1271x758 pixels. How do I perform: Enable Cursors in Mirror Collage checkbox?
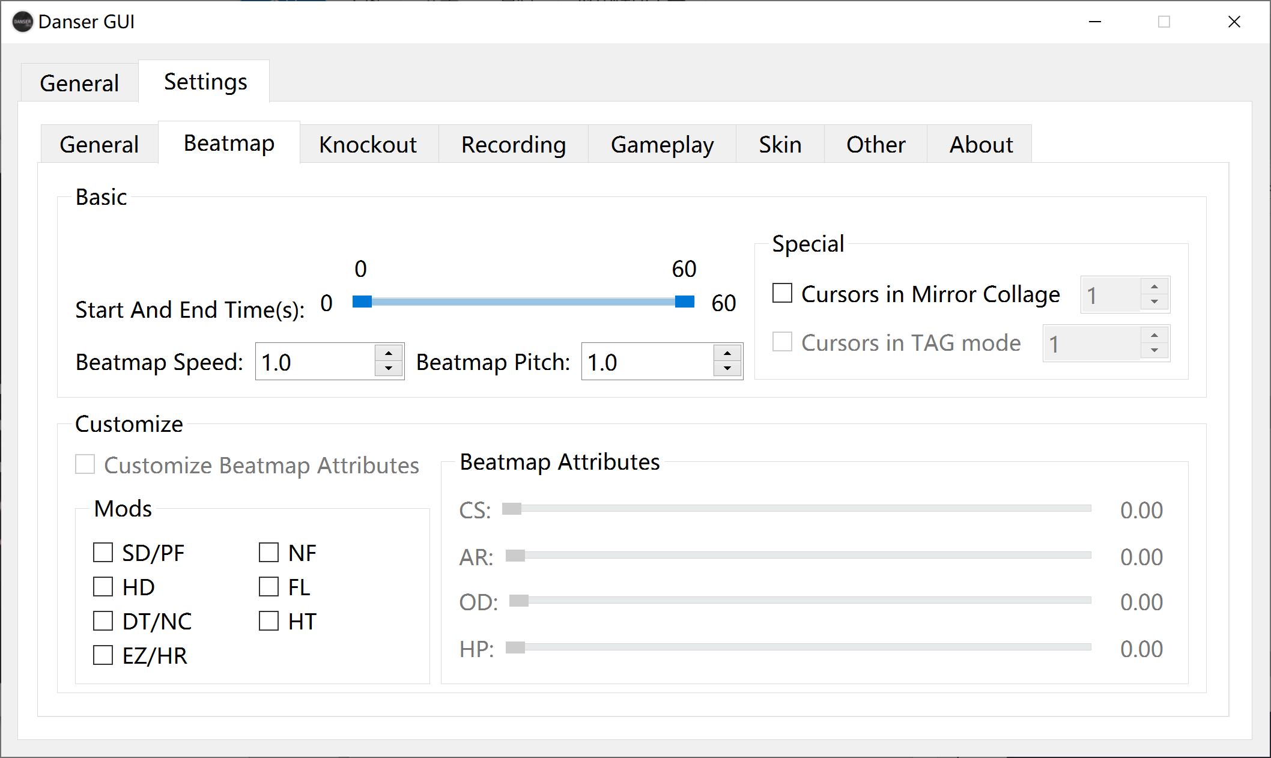point(782,293)
